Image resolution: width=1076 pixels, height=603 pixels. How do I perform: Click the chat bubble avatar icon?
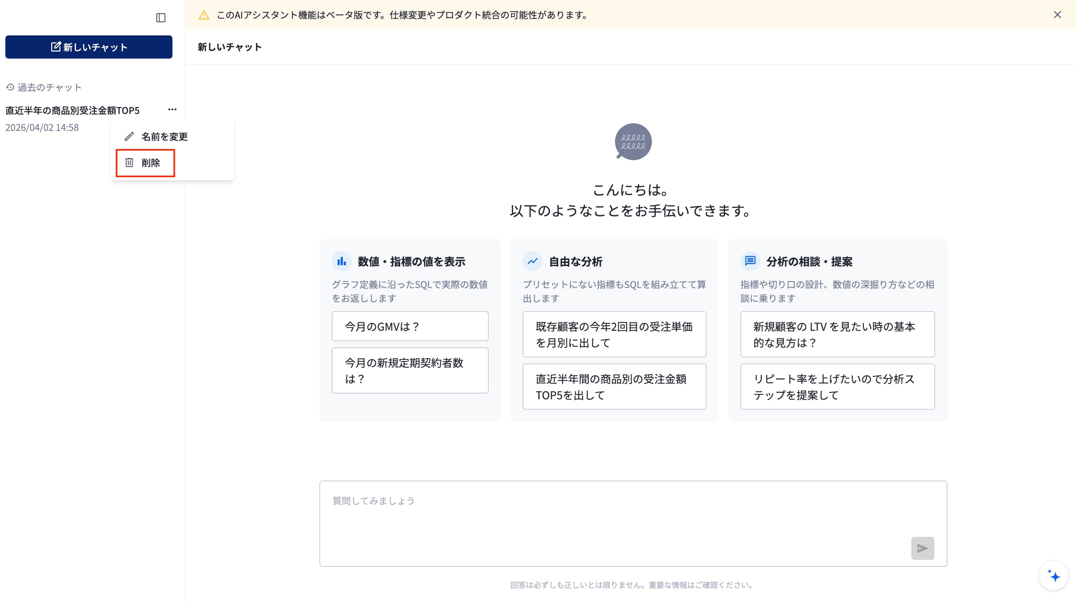[x=633, y=142]
